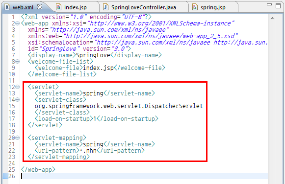Collapse the servlet-class fold at line 14
This screenshot has height=184, width=285.
[x=18, y=100]
